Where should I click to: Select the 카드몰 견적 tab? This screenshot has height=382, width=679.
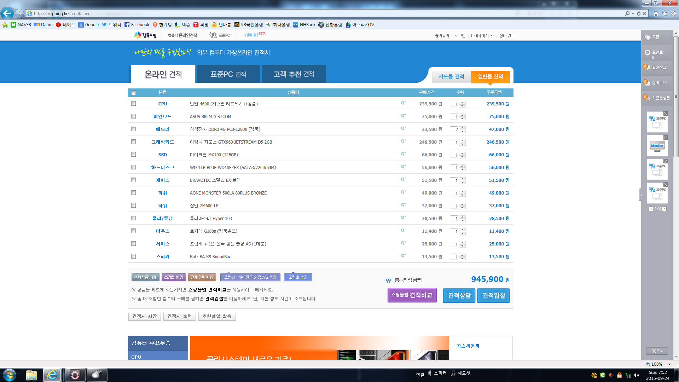point(451,76)
